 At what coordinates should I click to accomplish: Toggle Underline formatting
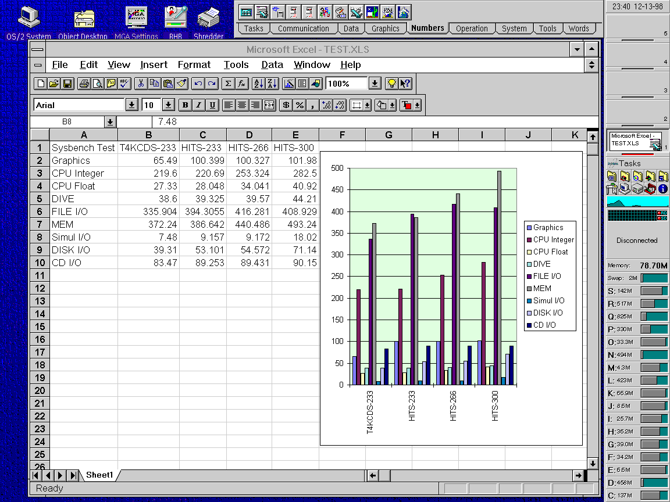(212, 105)
